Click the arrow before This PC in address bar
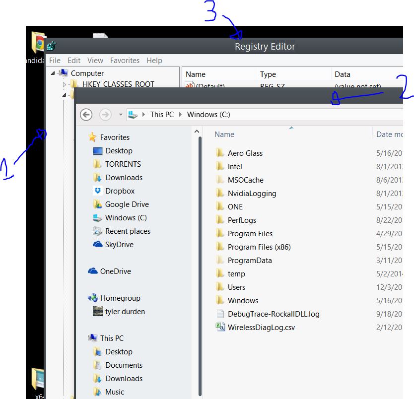414x399 pixels. (143, 115)
